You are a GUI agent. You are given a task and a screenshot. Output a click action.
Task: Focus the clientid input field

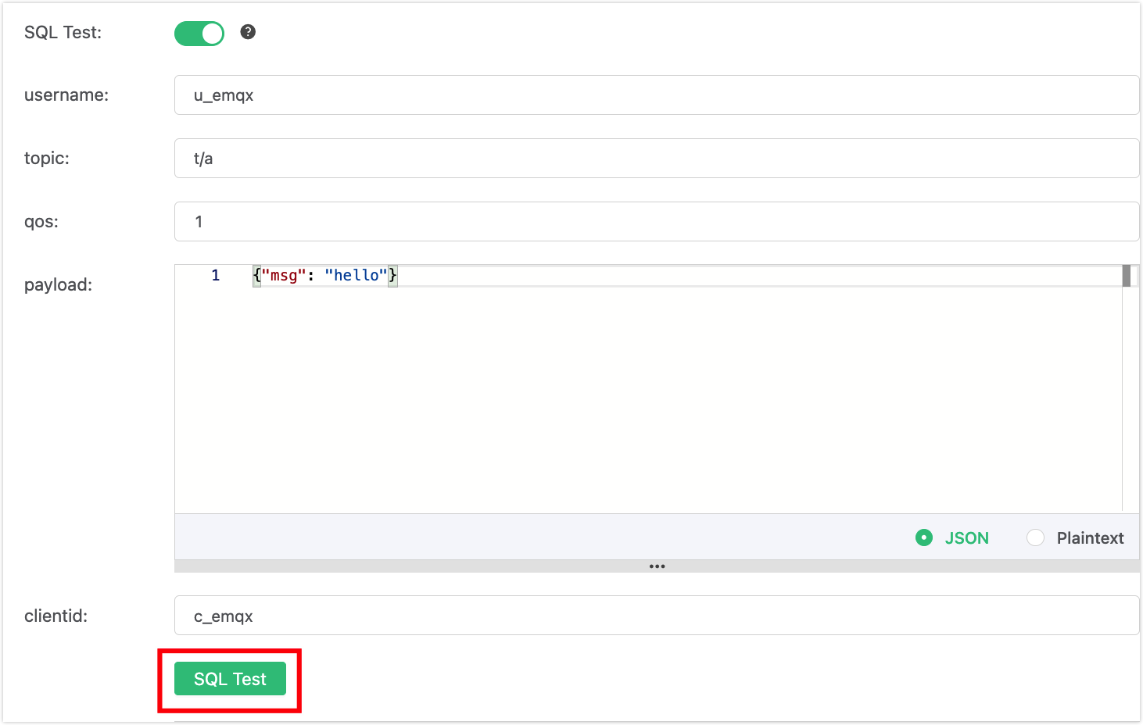[657, 616]
